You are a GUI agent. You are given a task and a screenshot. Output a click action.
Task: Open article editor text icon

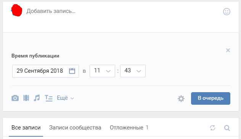[x=48, y=98]
